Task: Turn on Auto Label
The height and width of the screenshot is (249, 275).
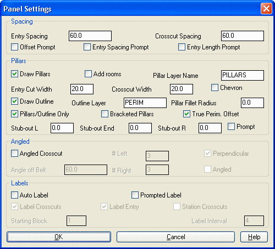Action: pos(14,195)
